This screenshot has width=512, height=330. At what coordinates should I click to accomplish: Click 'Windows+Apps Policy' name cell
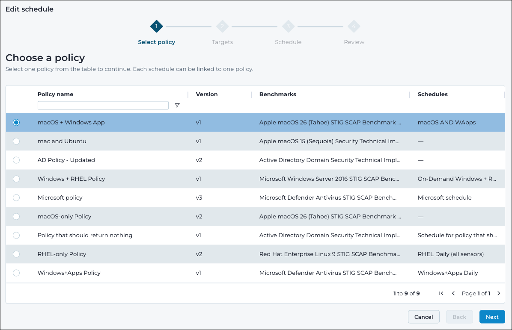click(x=69, y=273)
